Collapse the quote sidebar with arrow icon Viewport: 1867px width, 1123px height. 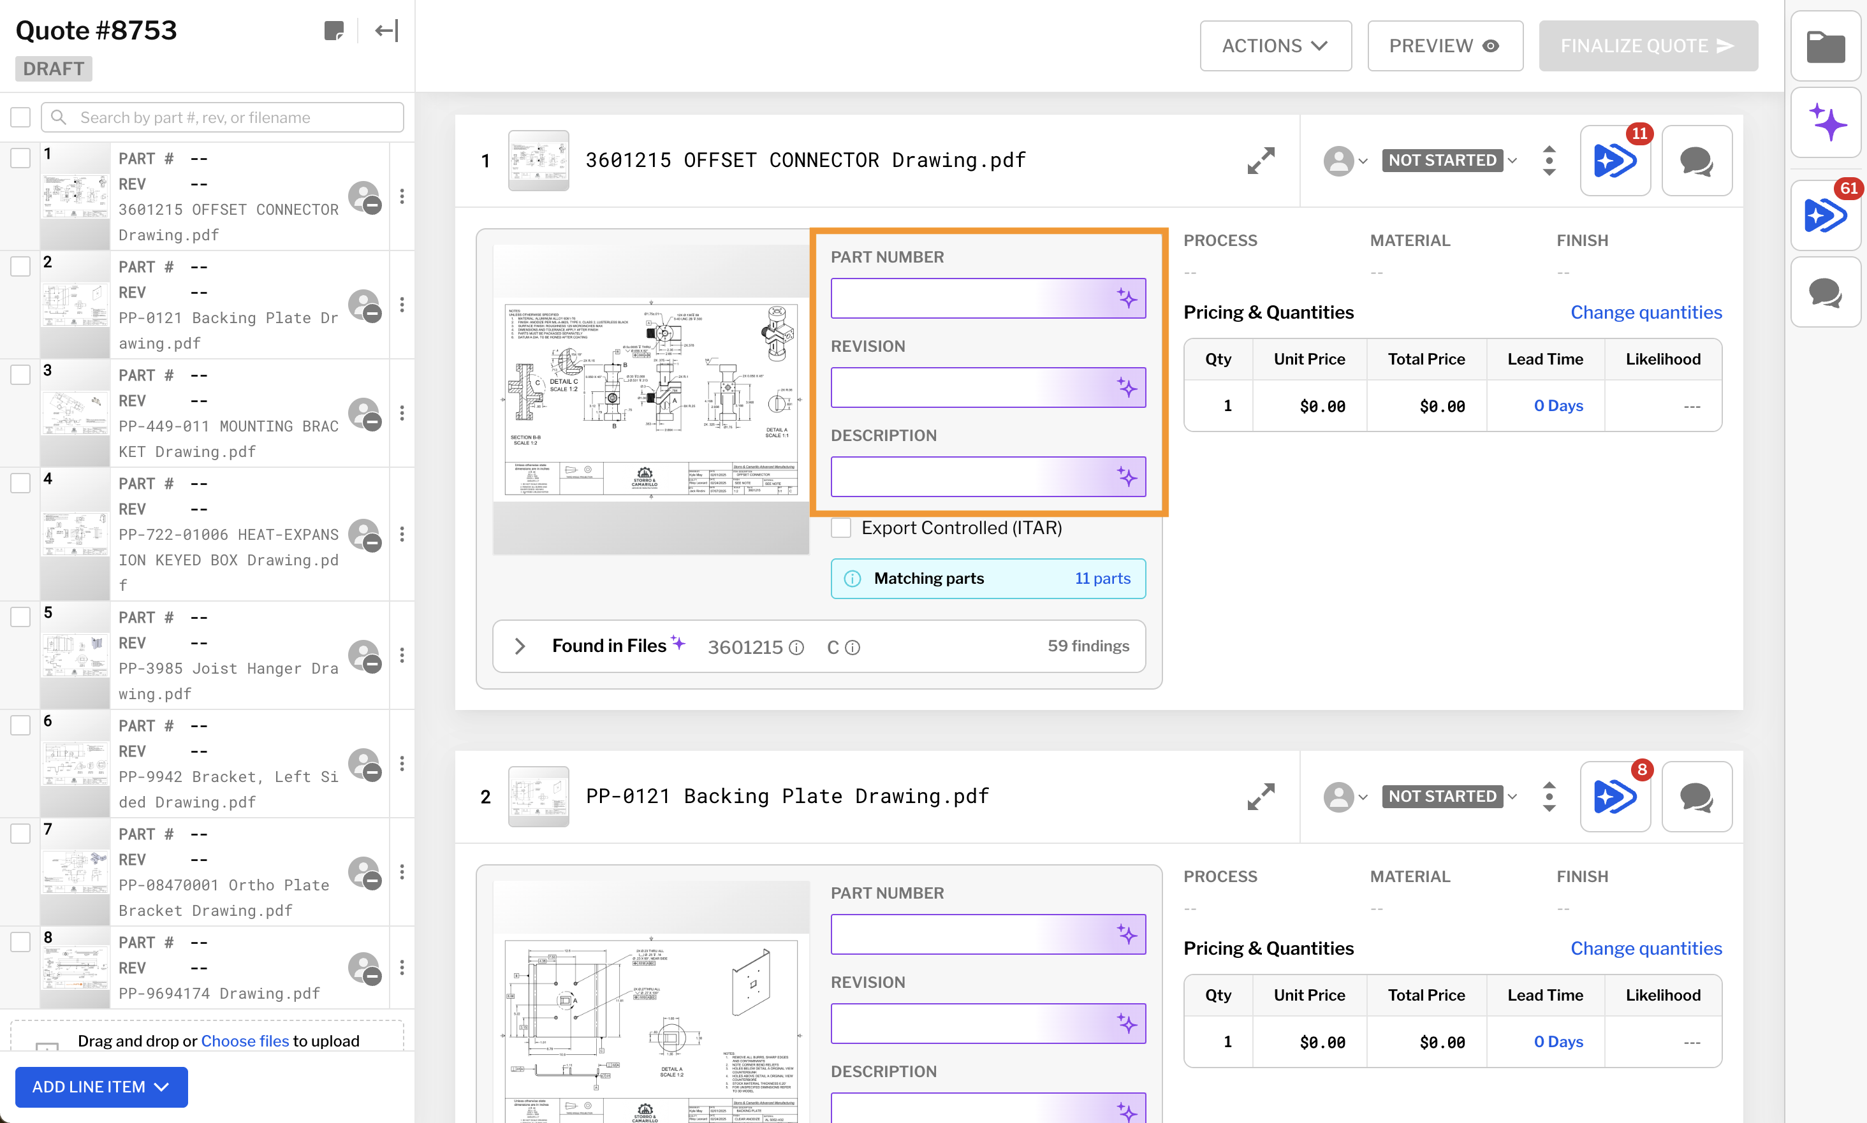click(x=387, y=31)
